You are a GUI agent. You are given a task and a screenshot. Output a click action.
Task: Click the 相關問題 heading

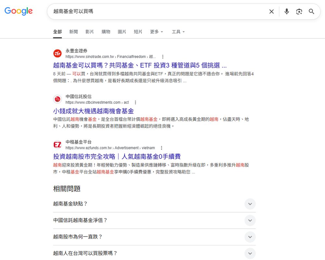tap(67, 189)
